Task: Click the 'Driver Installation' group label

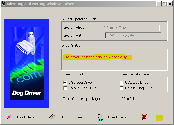Action: coord(75,74)
